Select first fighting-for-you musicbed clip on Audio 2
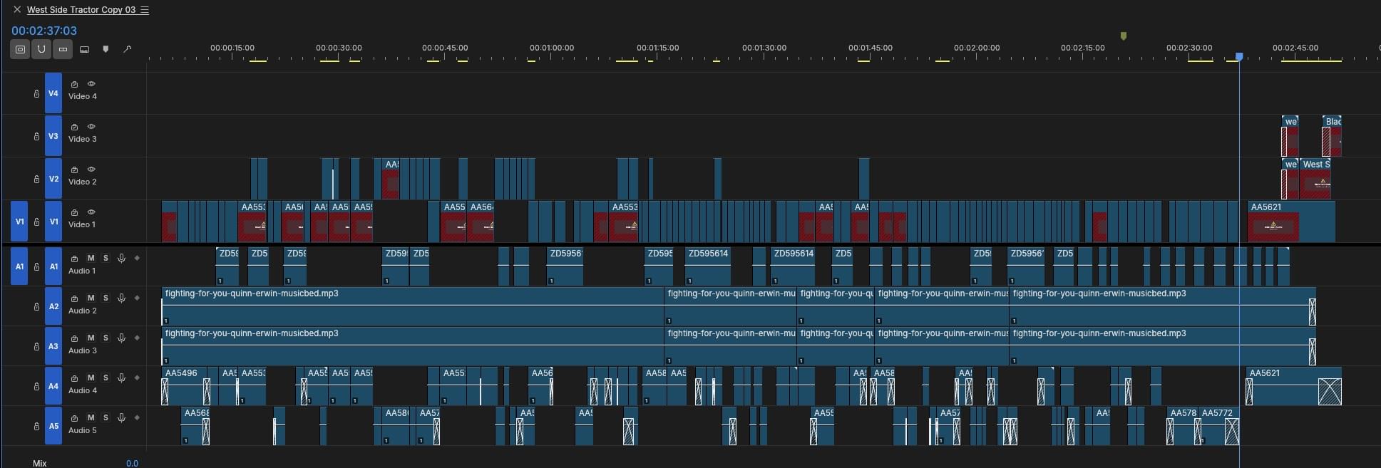Image resolution: width=1381 pixels, height=468 pixels. [x=413, y=306]
